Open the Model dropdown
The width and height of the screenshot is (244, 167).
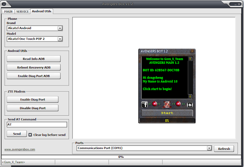[60, 39]
